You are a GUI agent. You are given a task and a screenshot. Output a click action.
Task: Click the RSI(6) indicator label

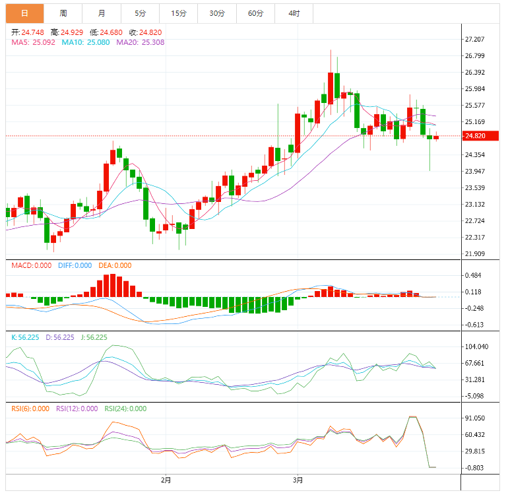click(x=30, y=409)
